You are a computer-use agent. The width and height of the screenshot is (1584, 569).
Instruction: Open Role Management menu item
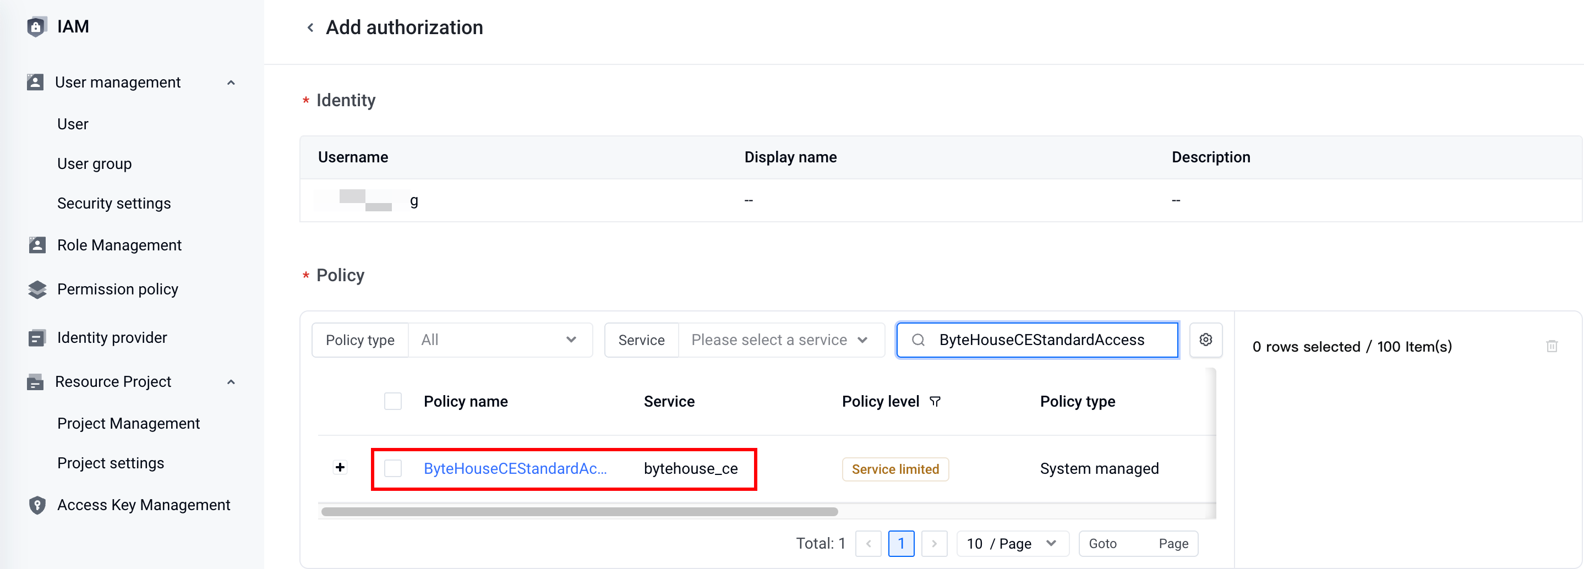pos(119,245)
